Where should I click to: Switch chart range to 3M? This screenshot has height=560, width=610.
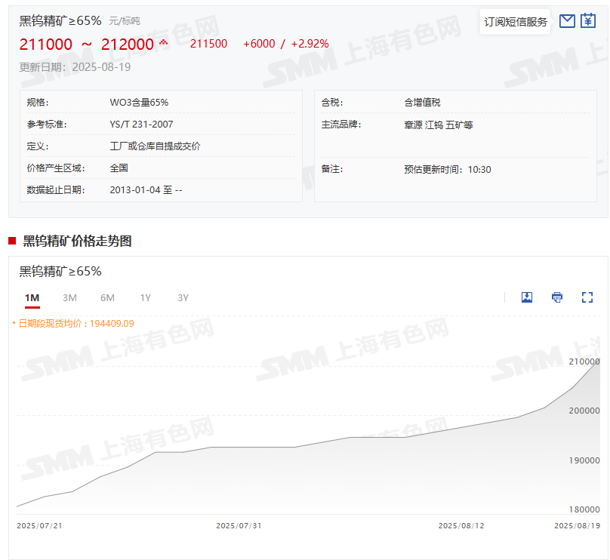tap(69, 298)
